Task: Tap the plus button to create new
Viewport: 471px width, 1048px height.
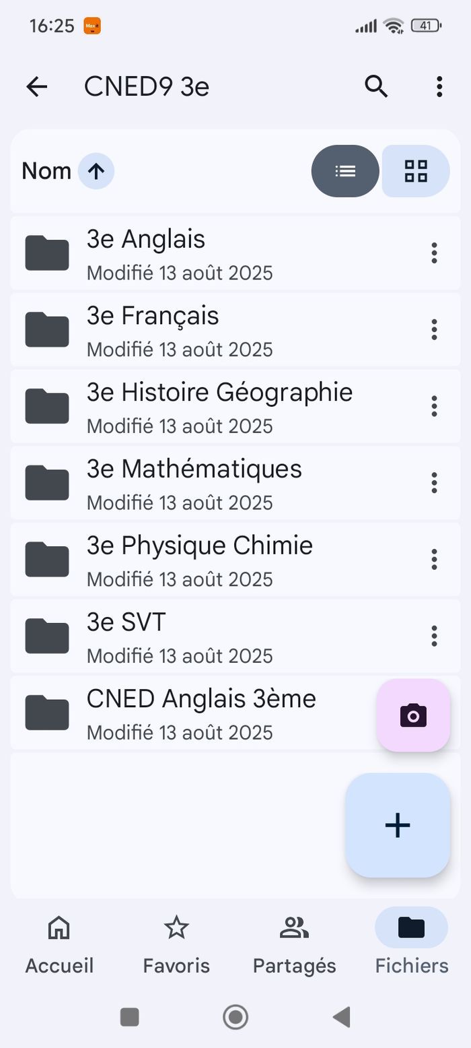Action: click(x=398, y=825)
